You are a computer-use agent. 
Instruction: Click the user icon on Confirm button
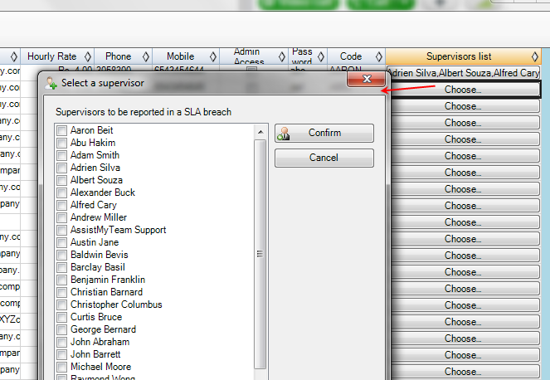[x=284, y=133]
